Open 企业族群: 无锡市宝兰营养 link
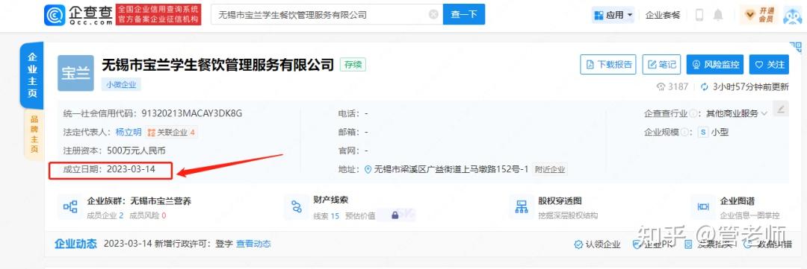The image size is (807, 269). coord(140,201)
